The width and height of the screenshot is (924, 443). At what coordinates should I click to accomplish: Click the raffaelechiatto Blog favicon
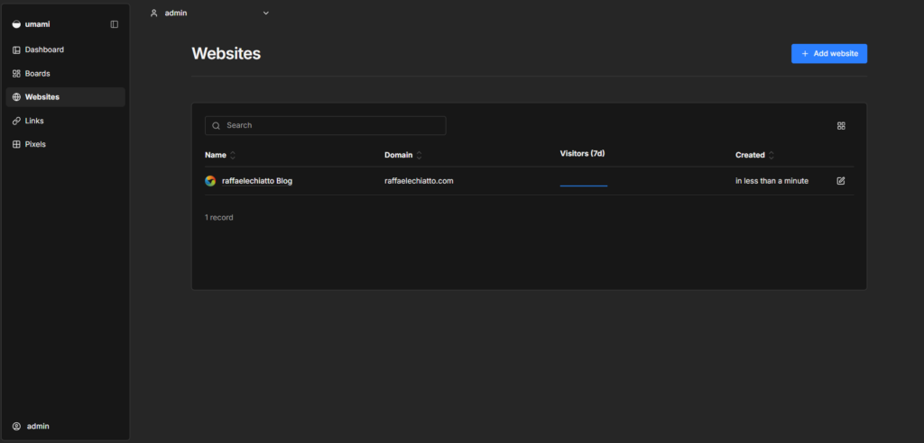[x=210, y=181]
